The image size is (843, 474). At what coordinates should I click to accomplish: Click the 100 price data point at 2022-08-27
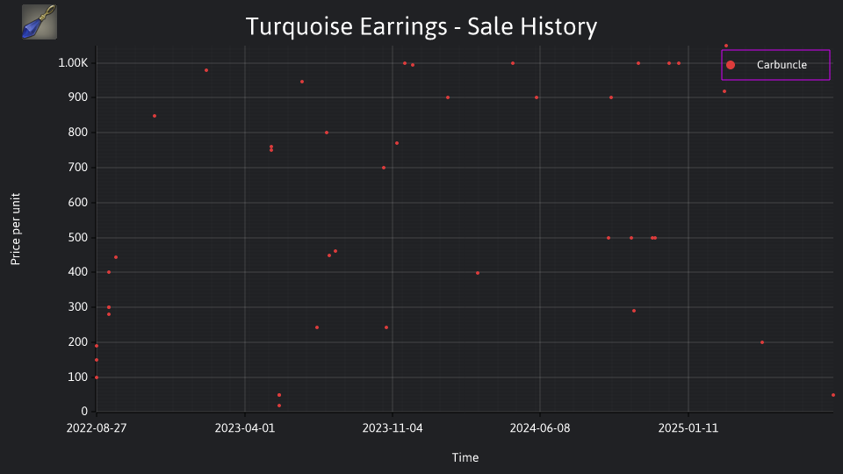97,377
